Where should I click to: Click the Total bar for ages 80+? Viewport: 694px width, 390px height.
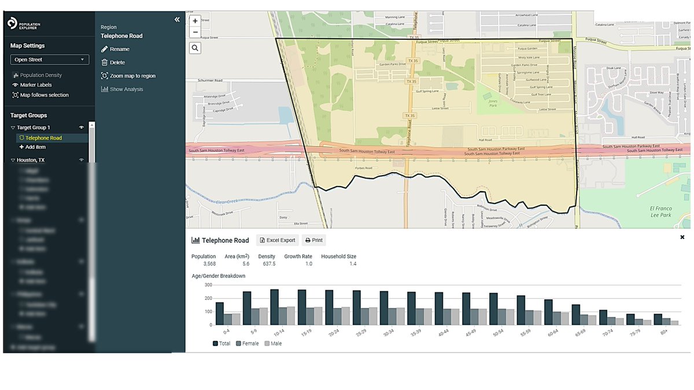pos(658,320)
